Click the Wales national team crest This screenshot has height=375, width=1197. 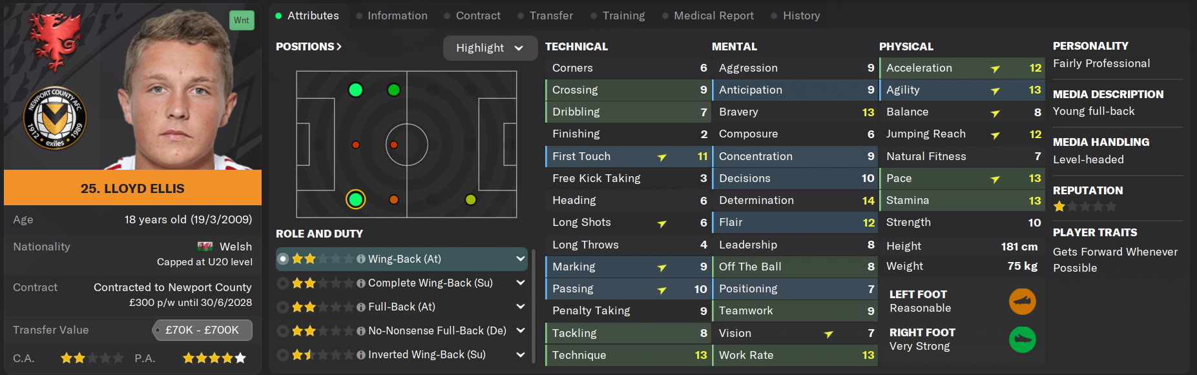(x=54, y=40)
